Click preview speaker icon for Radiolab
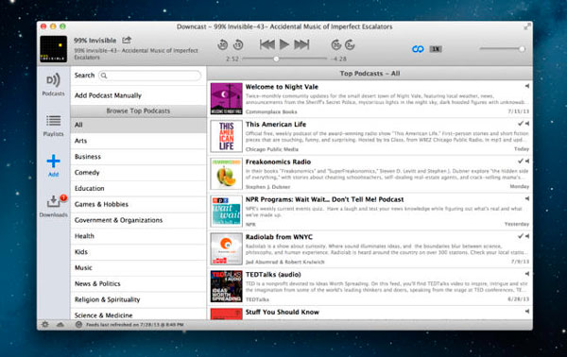The width and height of the screenshot is (567, 357). 527,236
